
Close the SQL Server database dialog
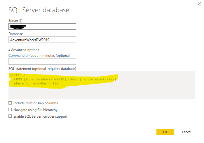[199, 4]
